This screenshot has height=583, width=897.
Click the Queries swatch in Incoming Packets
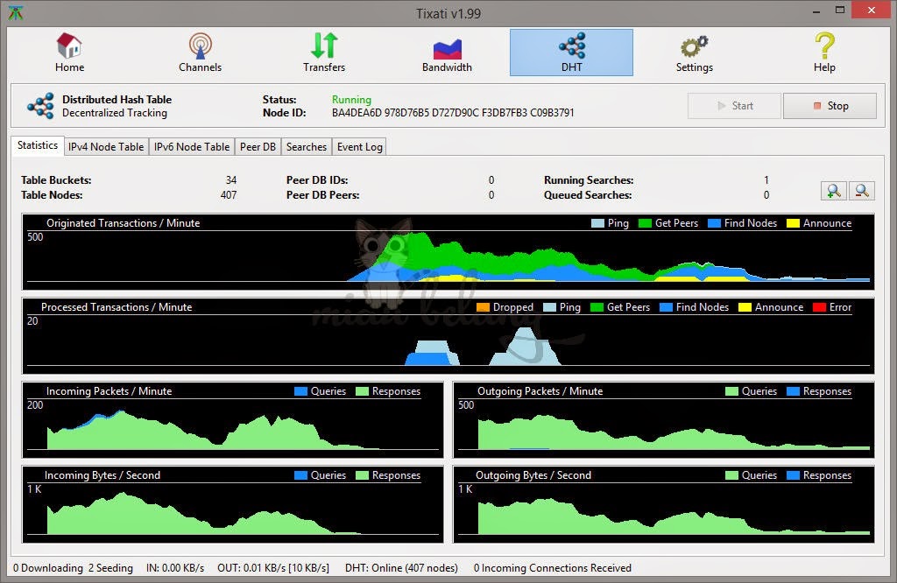pyautogui.click(x=301, y=391)
